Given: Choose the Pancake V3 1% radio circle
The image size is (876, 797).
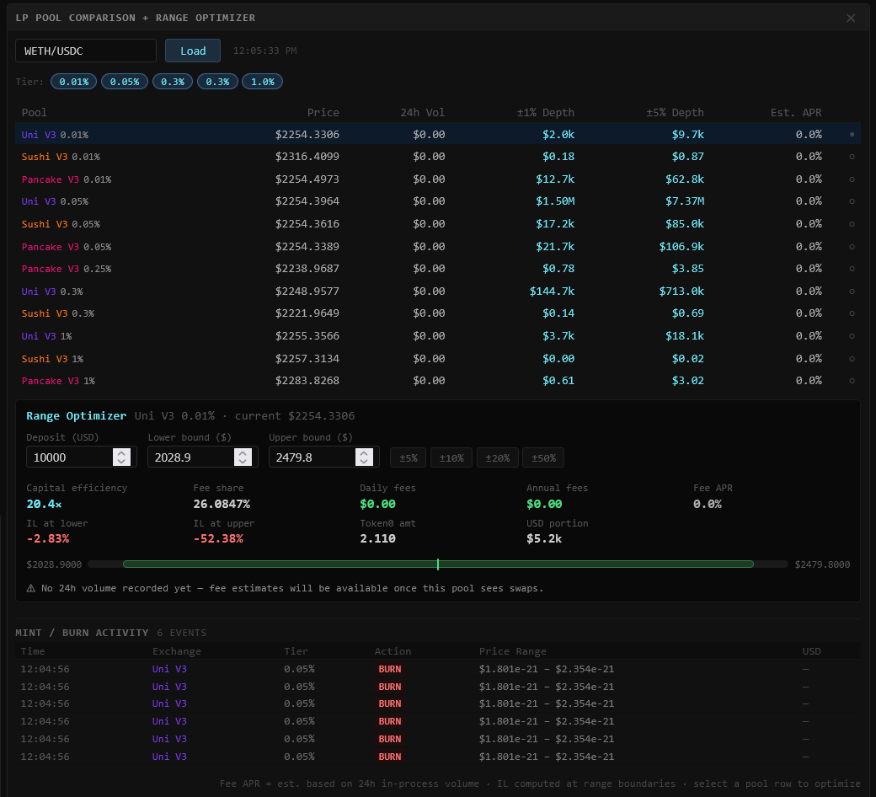Looking at the screenshot, I should point(852,381).
